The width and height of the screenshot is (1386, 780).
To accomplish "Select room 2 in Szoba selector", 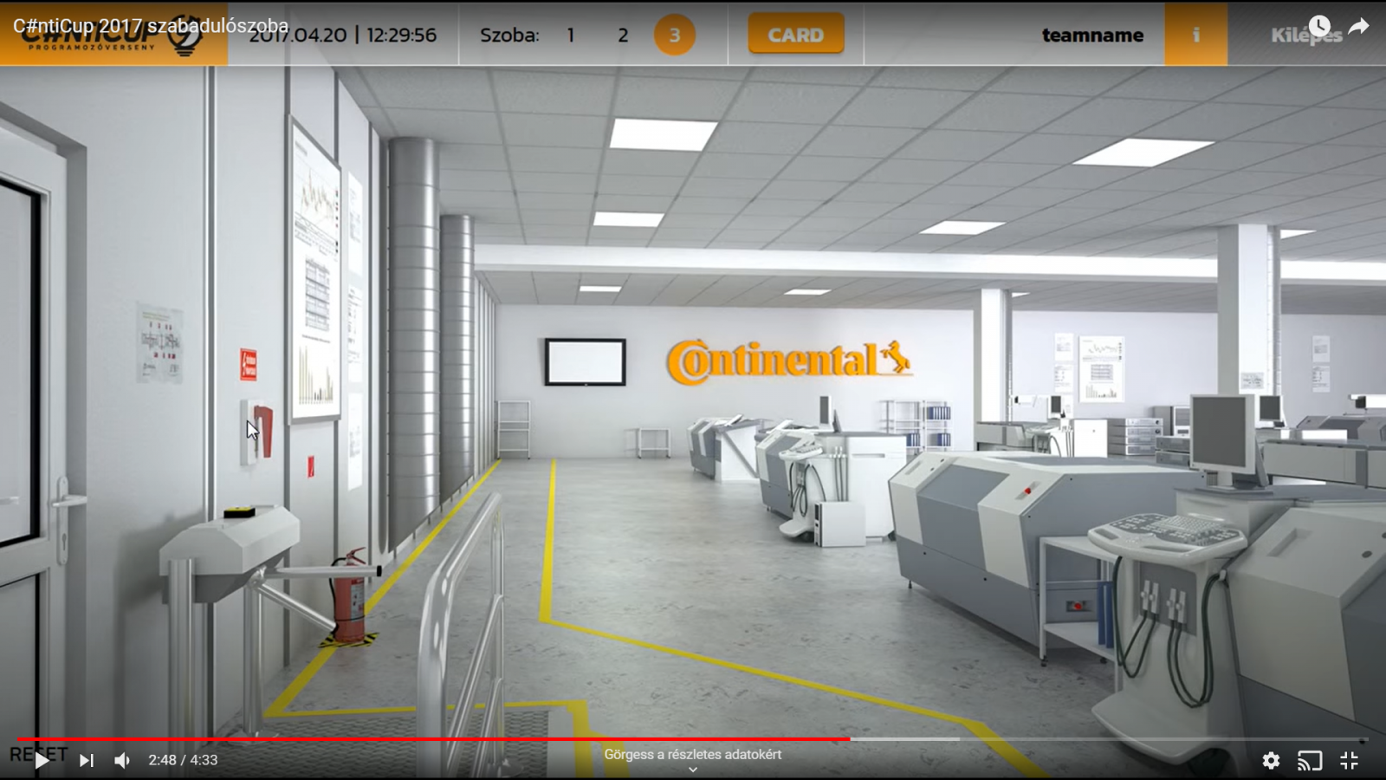I will 623,36.
